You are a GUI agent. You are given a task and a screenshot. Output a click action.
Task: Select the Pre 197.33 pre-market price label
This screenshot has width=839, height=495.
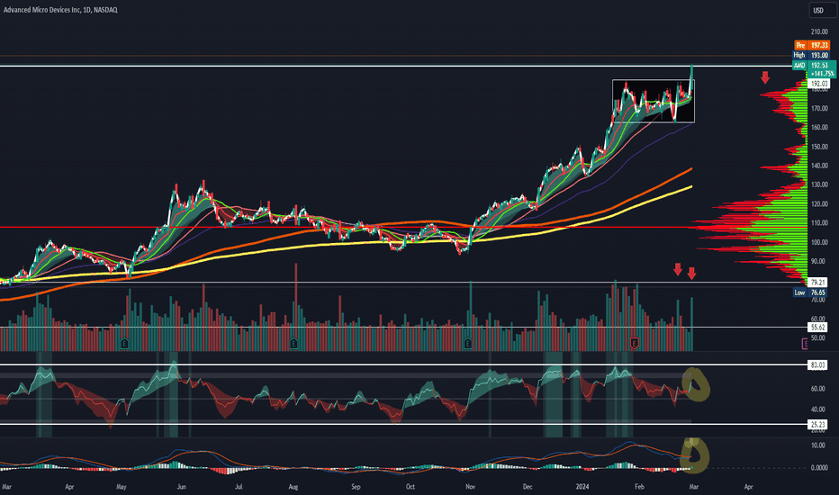pos(812,46)
